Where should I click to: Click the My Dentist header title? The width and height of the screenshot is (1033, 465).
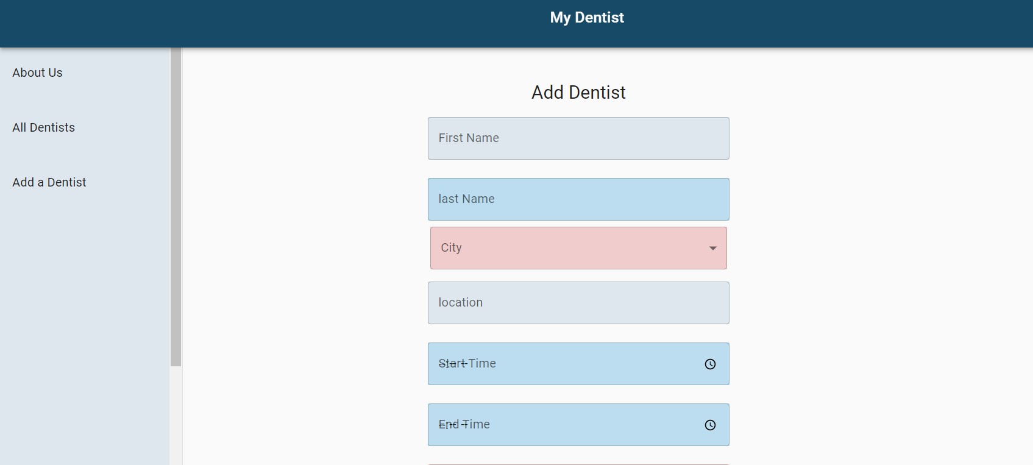[587, 18]
